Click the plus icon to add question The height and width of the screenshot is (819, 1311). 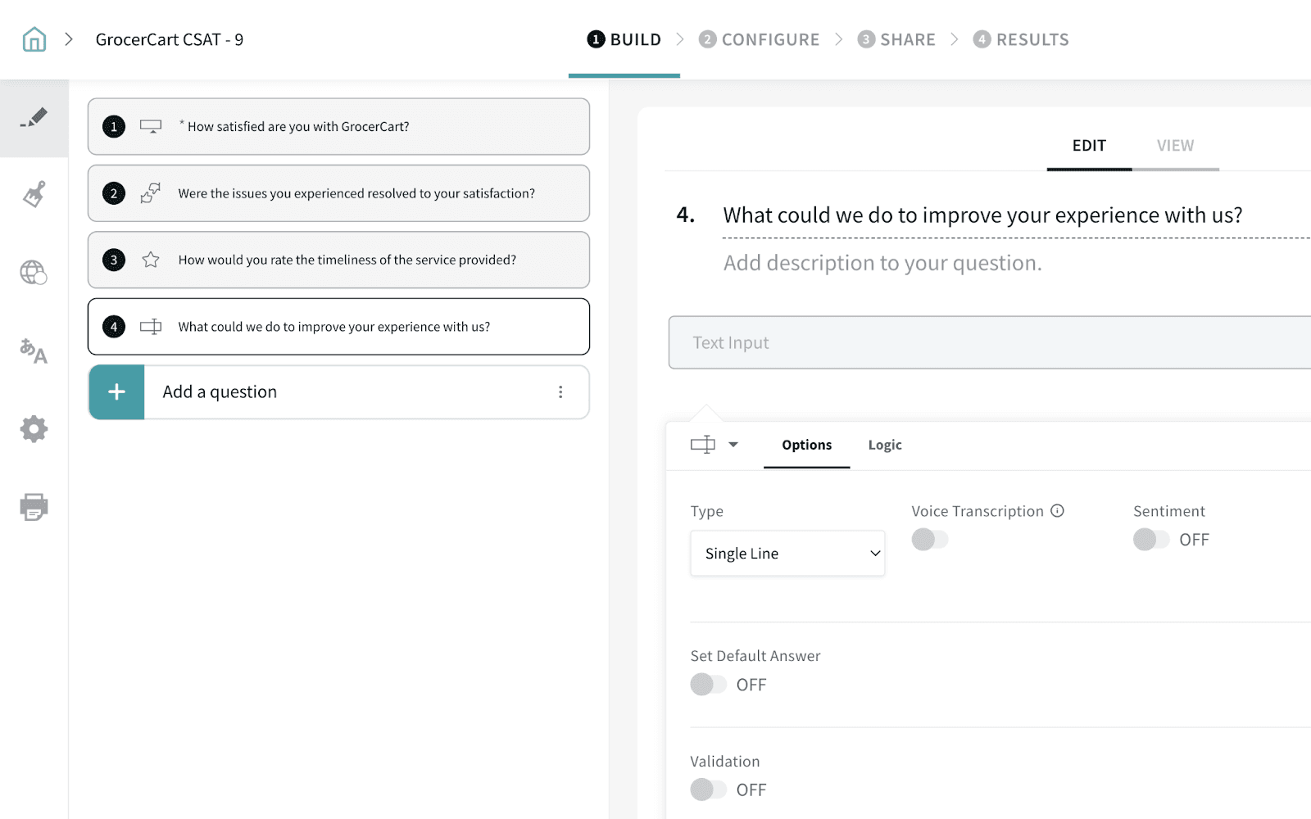point(116,392)
